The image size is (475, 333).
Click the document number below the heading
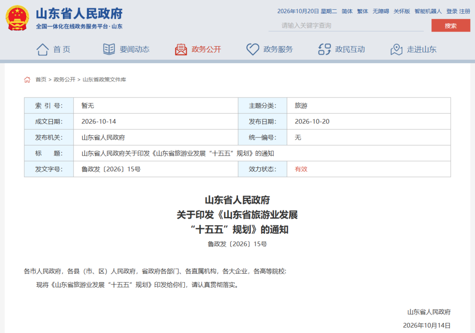point(237,244)
